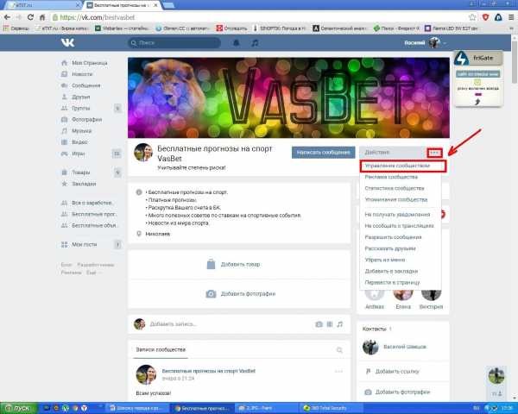Select Перевести в страницу menu item
518x414 pixels.
tap(393, 283)
